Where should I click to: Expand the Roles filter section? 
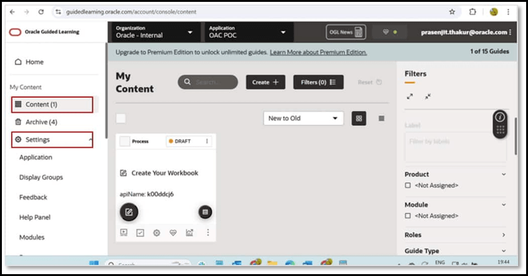point(504,234)
